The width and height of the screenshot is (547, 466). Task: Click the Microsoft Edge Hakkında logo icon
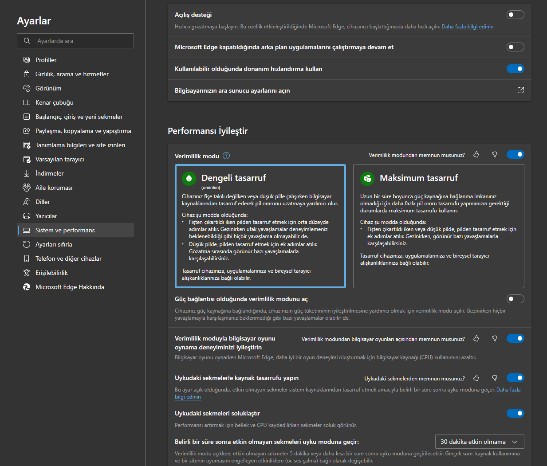pos(27,287)
